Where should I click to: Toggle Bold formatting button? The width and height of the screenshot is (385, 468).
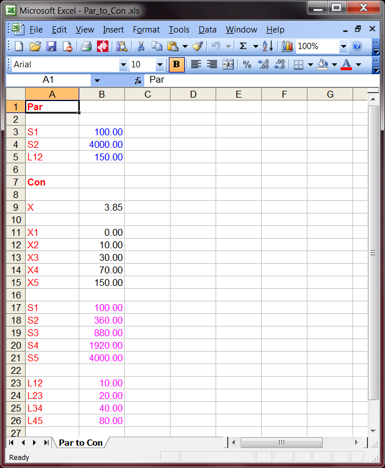177,64
